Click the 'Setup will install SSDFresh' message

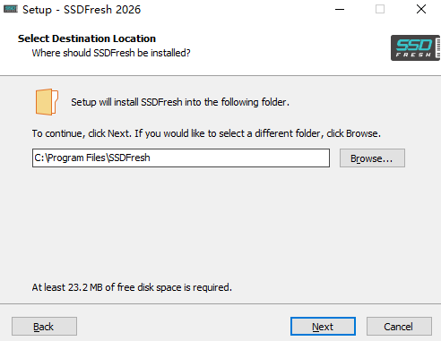pos(180,102)
